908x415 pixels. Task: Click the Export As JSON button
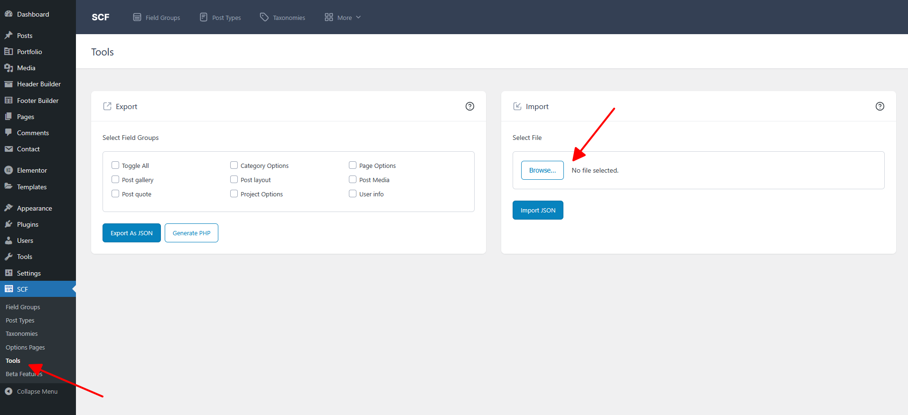(131, 233)
